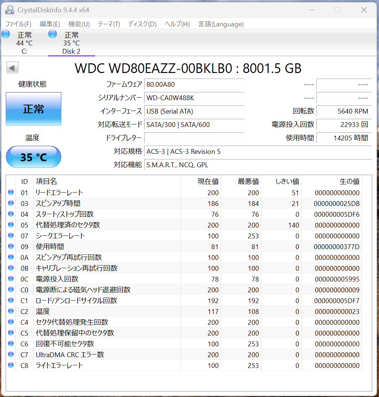Close the CrystalDiskInfo window
Viewport: 379px width, 397px height.
pos(364,10)
